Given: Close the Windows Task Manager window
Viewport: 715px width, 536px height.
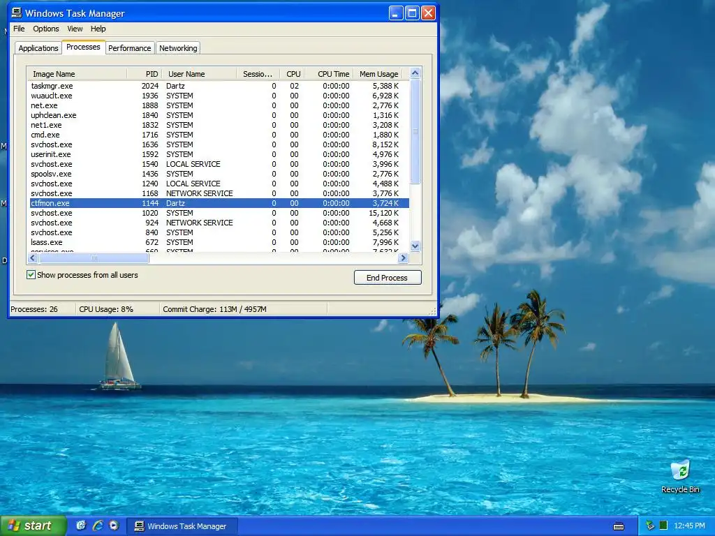Looking at the screenshot, I should [428, 13].
